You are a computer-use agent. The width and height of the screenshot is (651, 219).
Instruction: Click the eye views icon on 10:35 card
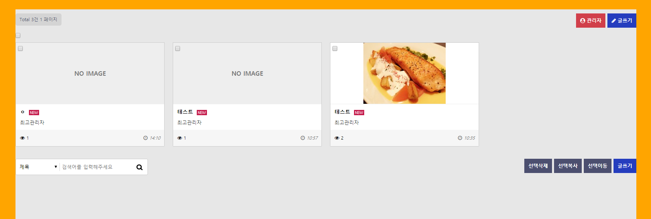click(x=337, y=138)
